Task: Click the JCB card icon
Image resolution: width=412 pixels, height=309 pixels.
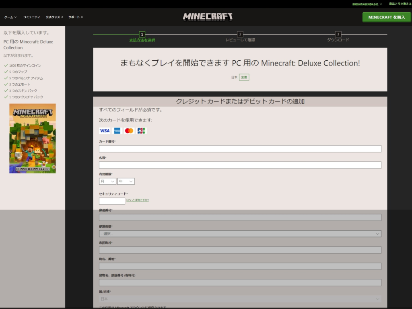Action: pyautogui.click(x=141, y=131)
